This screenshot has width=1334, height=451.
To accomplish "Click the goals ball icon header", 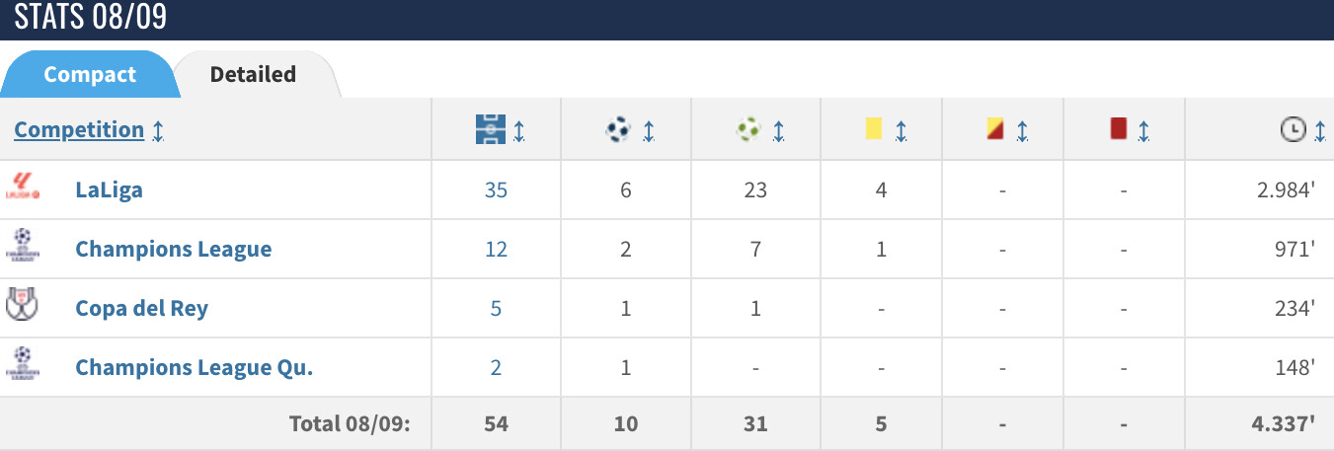I will pyautogui.click(x=618, y=129).
